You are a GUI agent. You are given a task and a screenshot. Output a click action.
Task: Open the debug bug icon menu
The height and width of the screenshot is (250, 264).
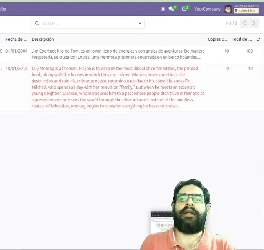(163, 9)
